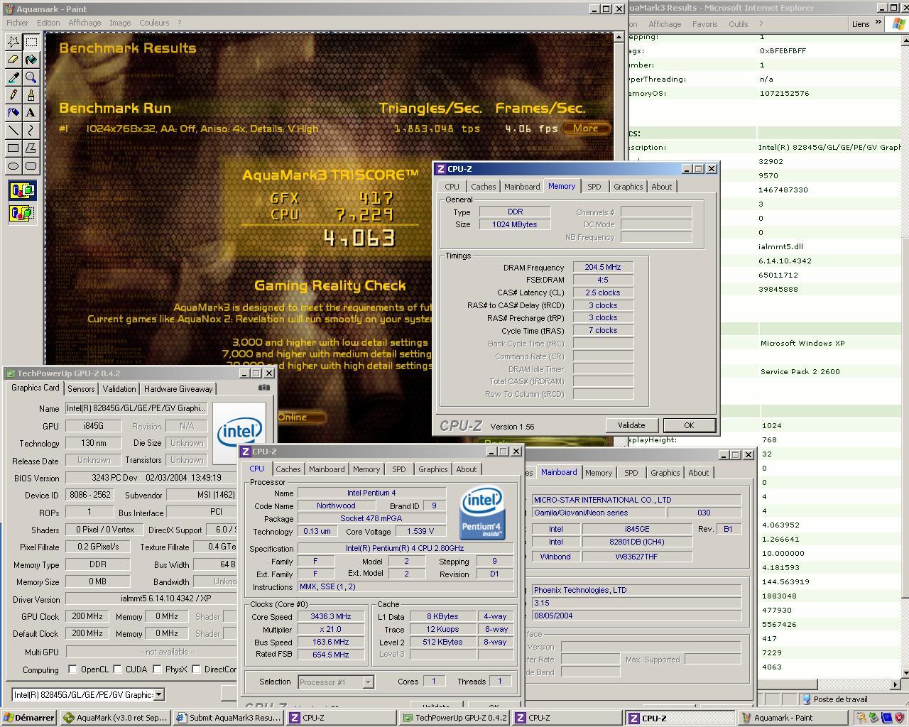Switch to AquaMark v3.0 taskbar item
The height and width of the screenshot is (727, 909).
pyautogui.click(x=115, y=718)
